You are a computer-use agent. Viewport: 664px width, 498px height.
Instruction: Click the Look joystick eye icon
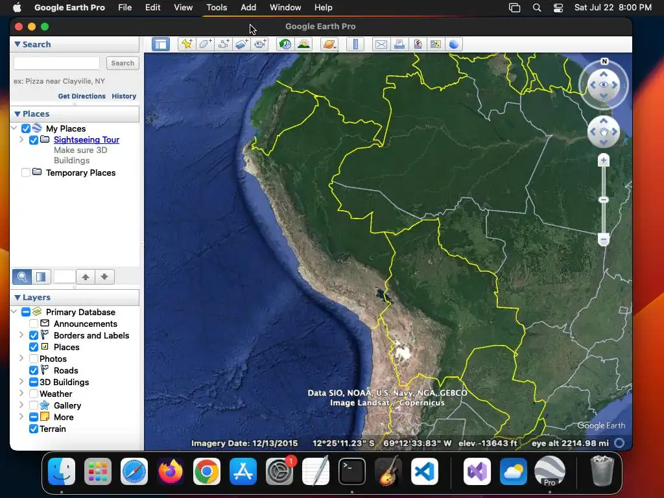(x=604, y=85)
